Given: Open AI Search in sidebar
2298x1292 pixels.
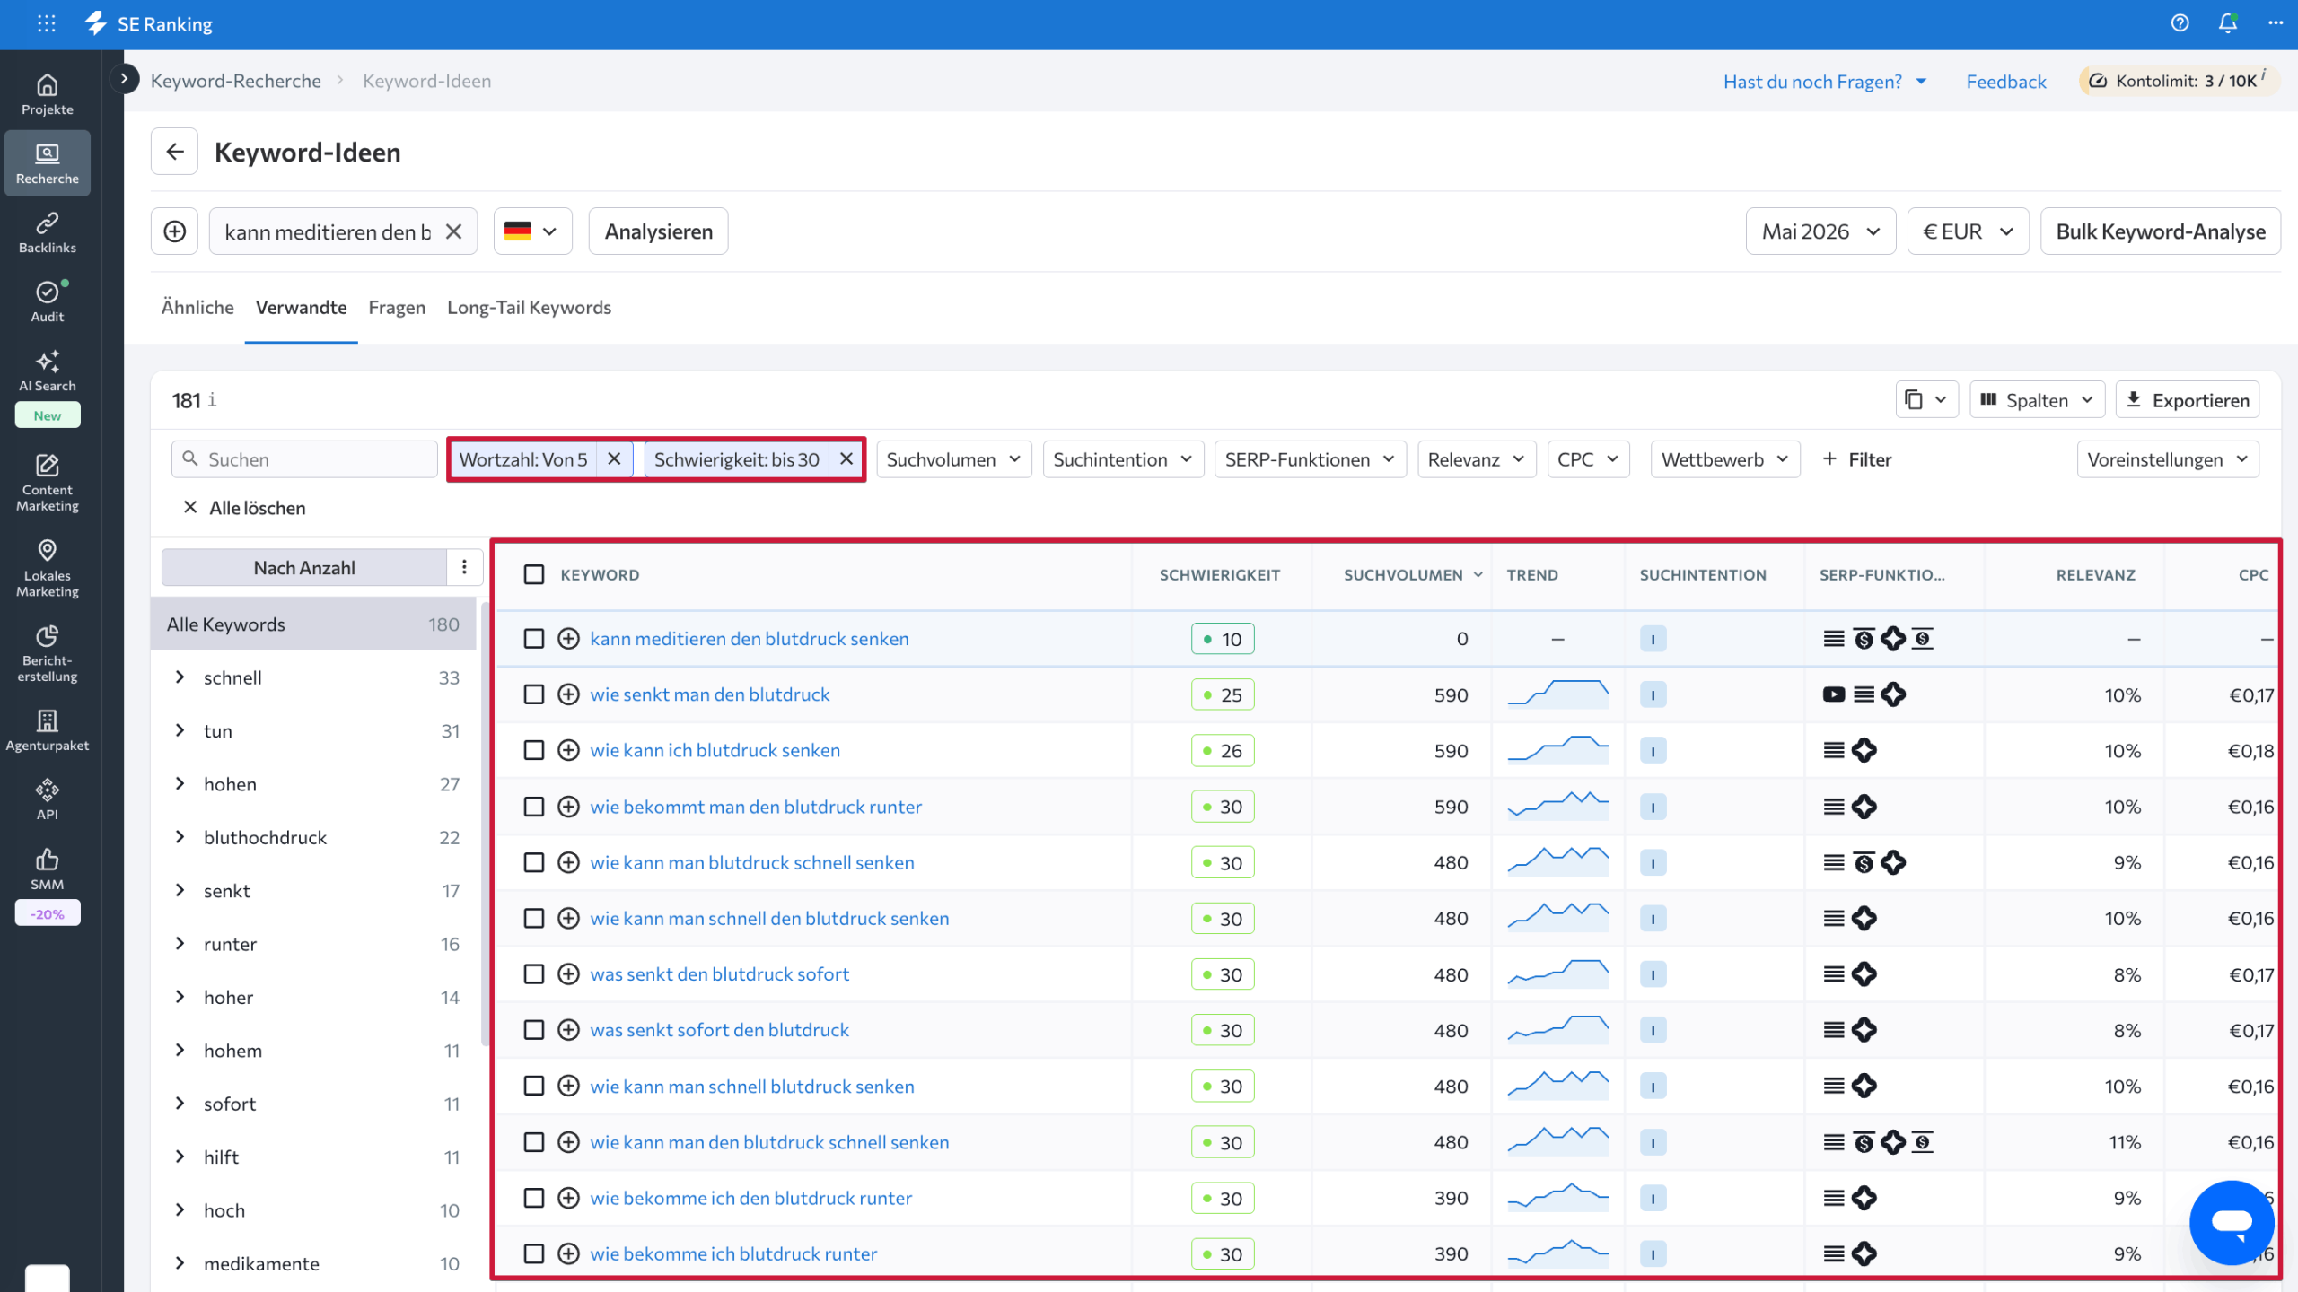Looking at the screenshot, I should pyautogui.click(x=48, y=371).
